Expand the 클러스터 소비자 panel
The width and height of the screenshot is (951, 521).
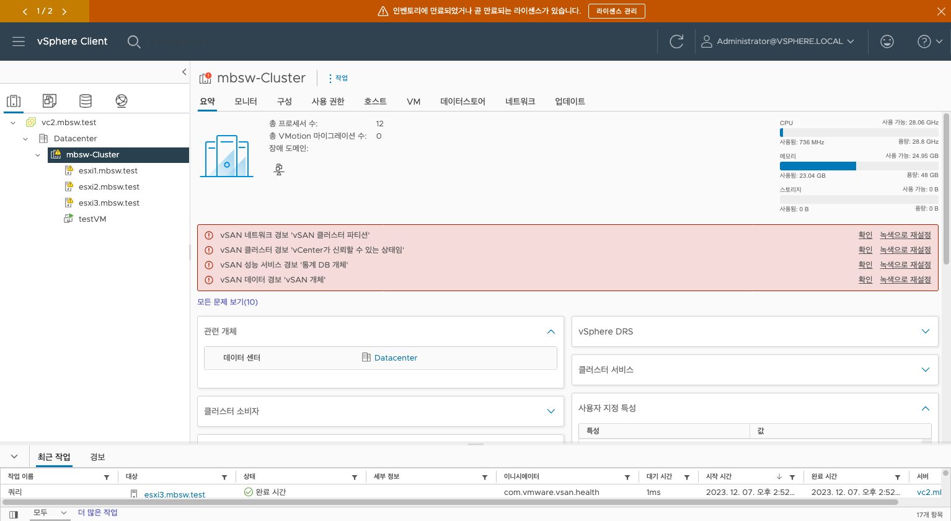click(x=551, y=411)
